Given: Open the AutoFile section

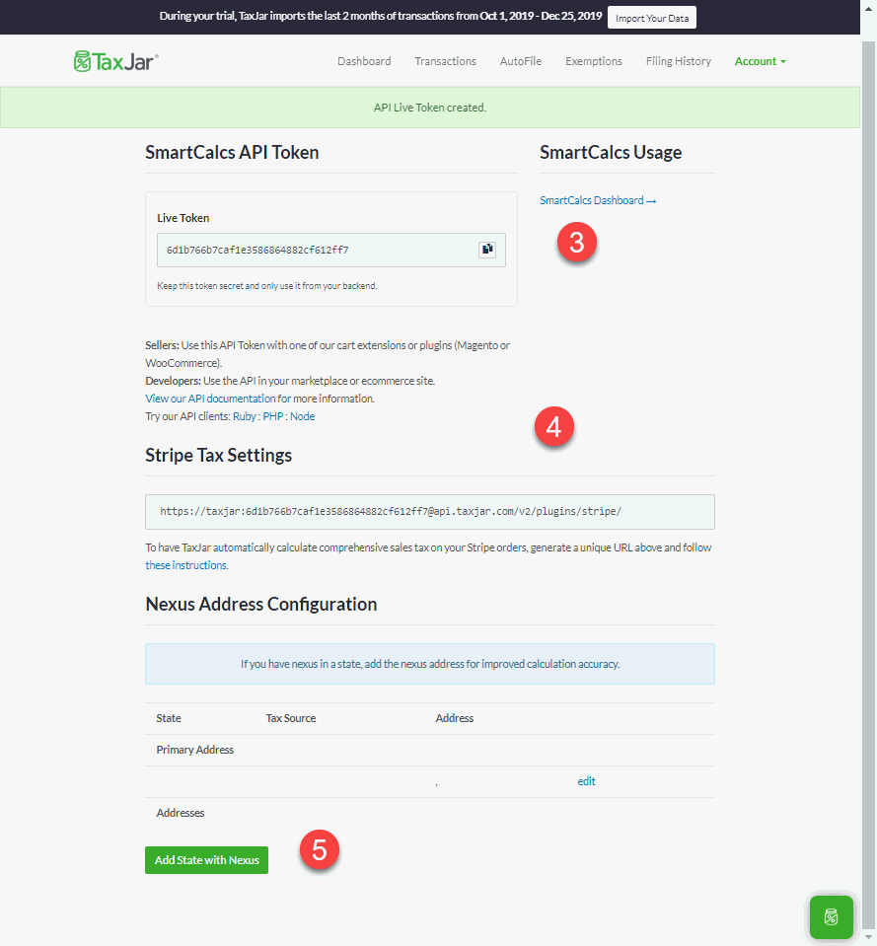Looking at the screenshot, I should tap(520, 61).
